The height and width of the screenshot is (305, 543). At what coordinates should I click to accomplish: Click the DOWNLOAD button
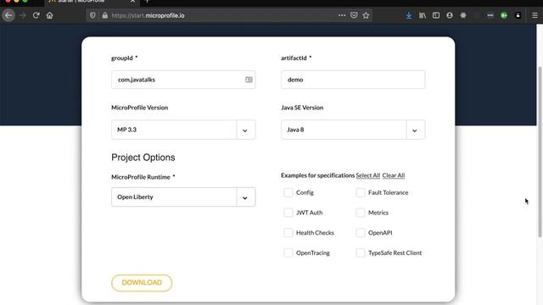pyautogui.click(x=142, y=283)
